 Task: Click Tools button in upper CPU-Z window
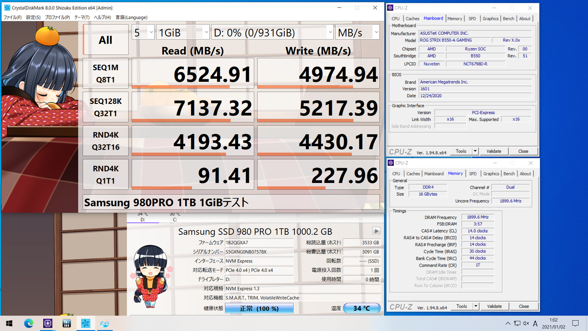click(x=461, y=151)
